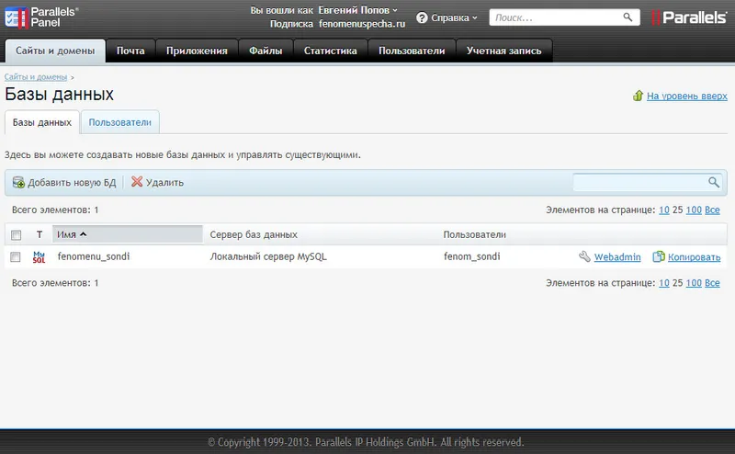735x454 pixels.
Task: Click the magnifier in the list filter box
Action: (x=714, y=182)
